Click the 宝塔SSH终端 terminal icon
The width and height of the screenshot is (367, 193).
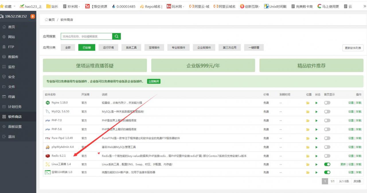click(48, 172)
